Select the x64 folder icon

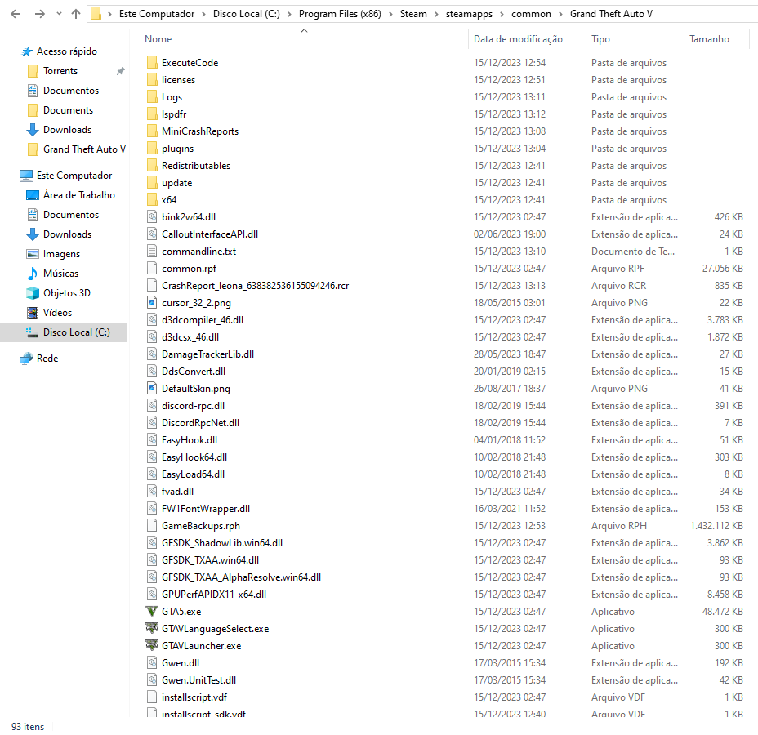pos(152,199)
